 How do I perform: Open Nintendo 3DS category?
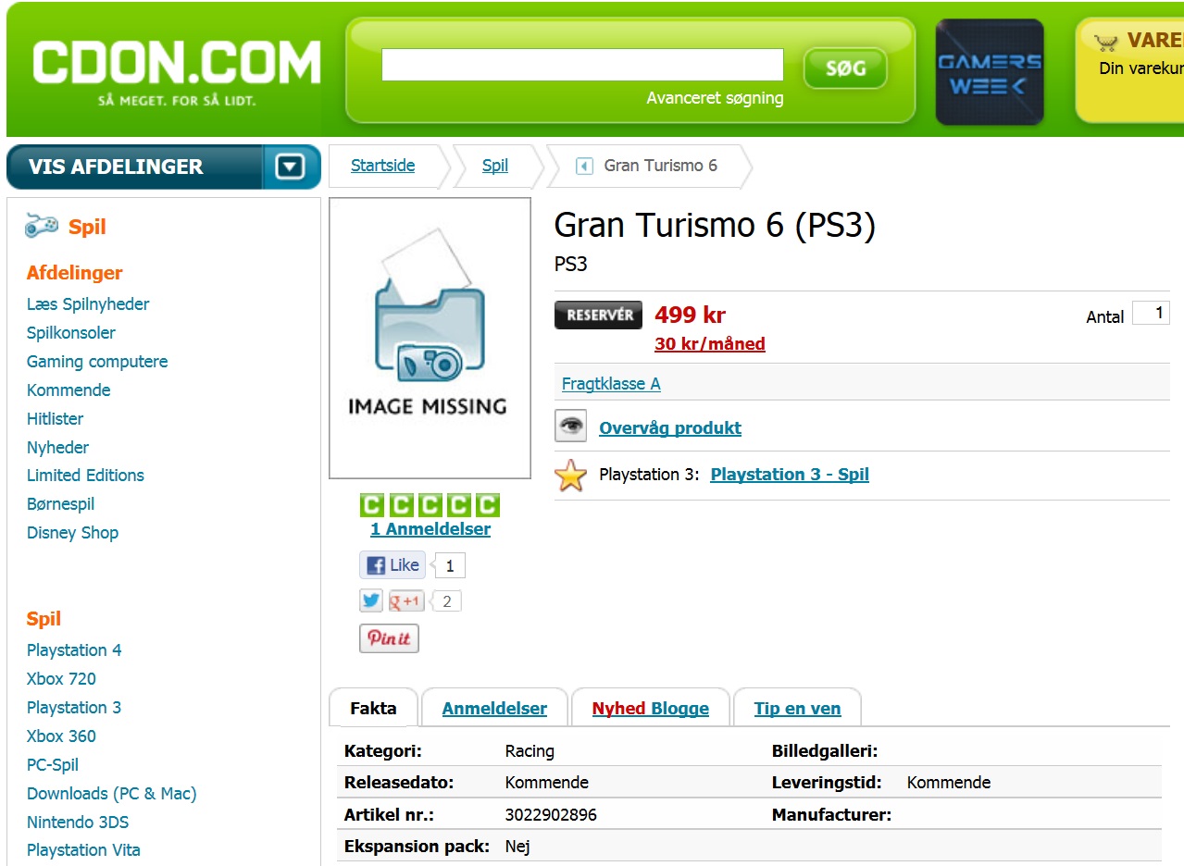coord(78,823)
